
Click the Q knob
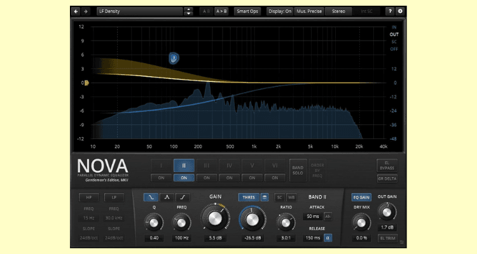point(154,223)
